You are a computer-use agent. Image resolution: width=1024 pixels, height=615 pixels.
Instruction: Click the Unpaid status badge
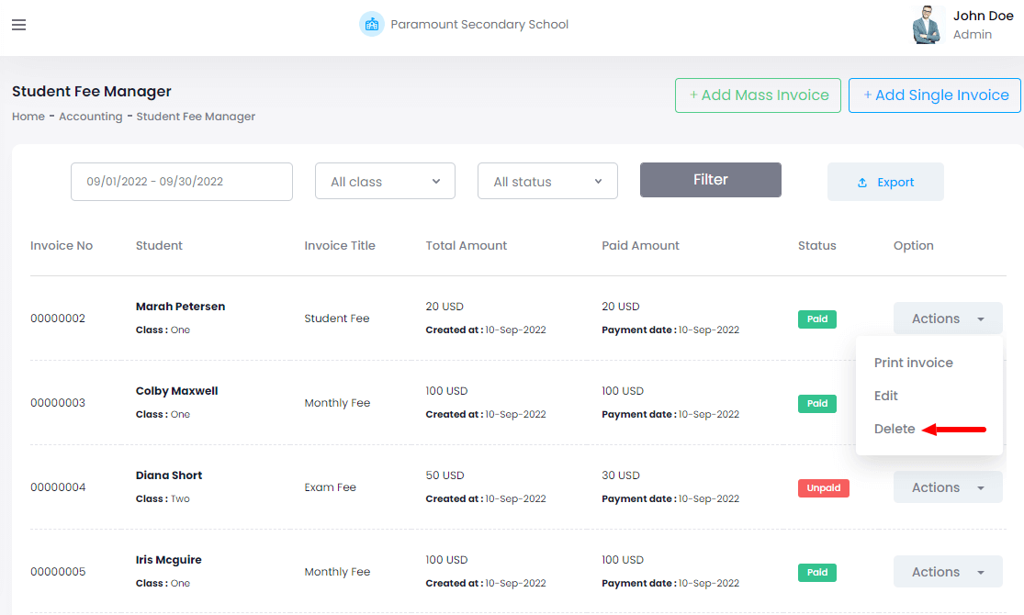(823, 488)
